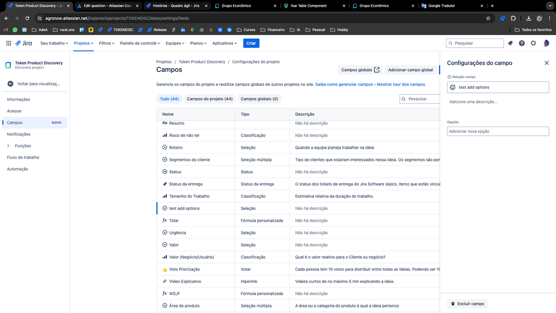Close the Configurações do campo panel
This screenshot has height=313, width=556.
[x=547, y=63]
